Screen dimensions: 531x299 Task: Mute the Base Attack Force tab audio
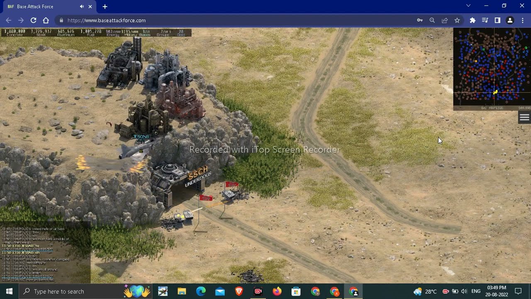click(x=82, y=7)
